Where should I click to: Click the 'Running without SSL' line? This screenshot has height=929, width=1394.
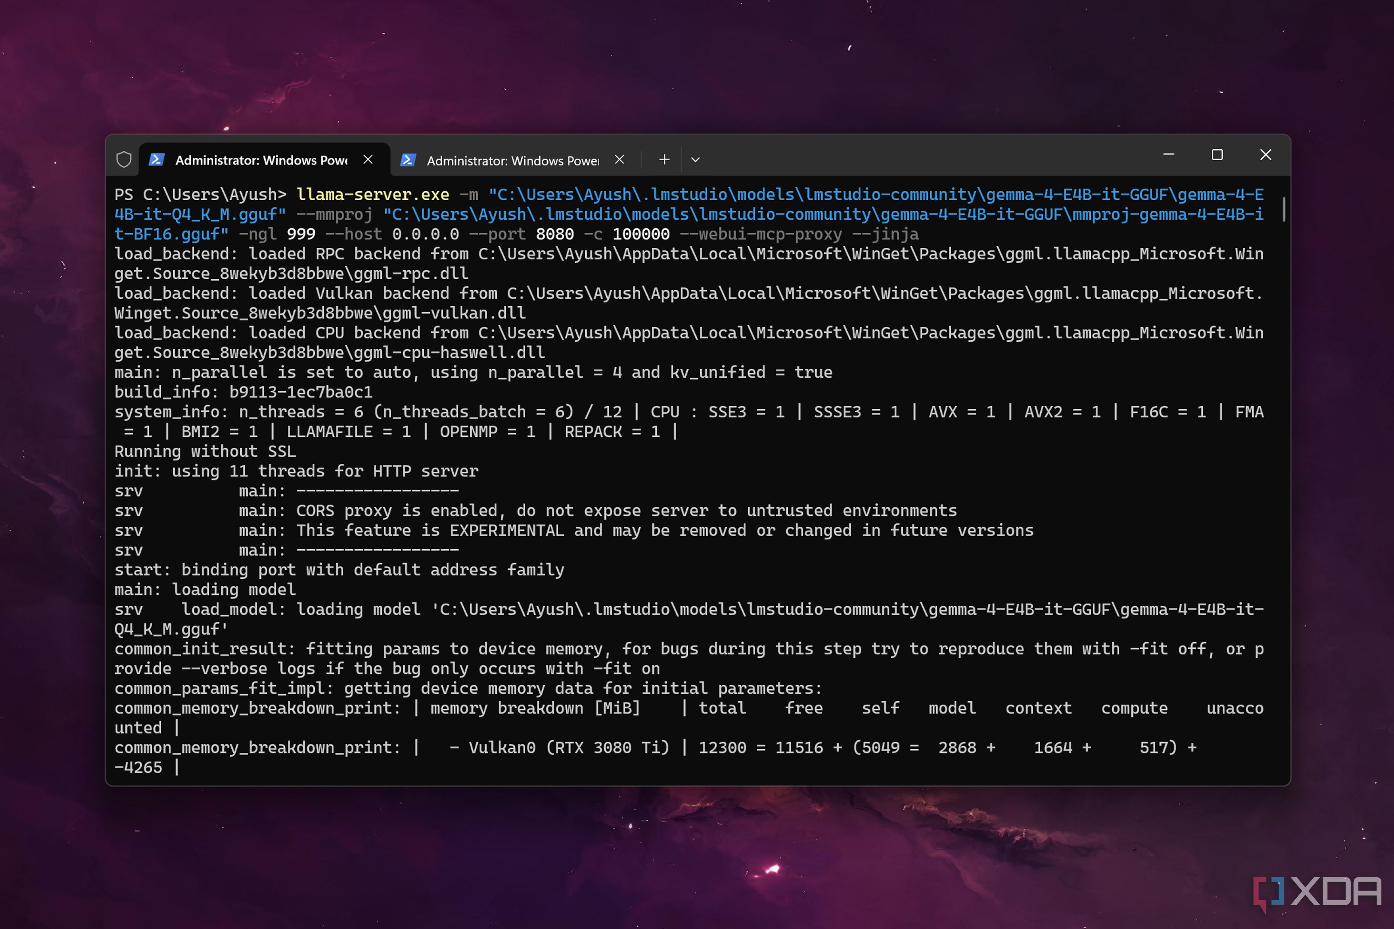(205, 452)
